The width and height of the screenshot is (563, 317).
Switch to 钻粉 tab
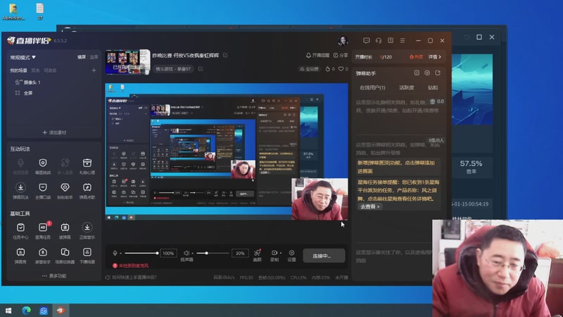pos(433,87)
